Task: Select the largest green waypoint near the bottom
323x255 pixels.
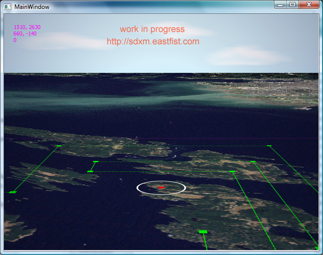Action: pyautogui.click(x=203, y=231)
